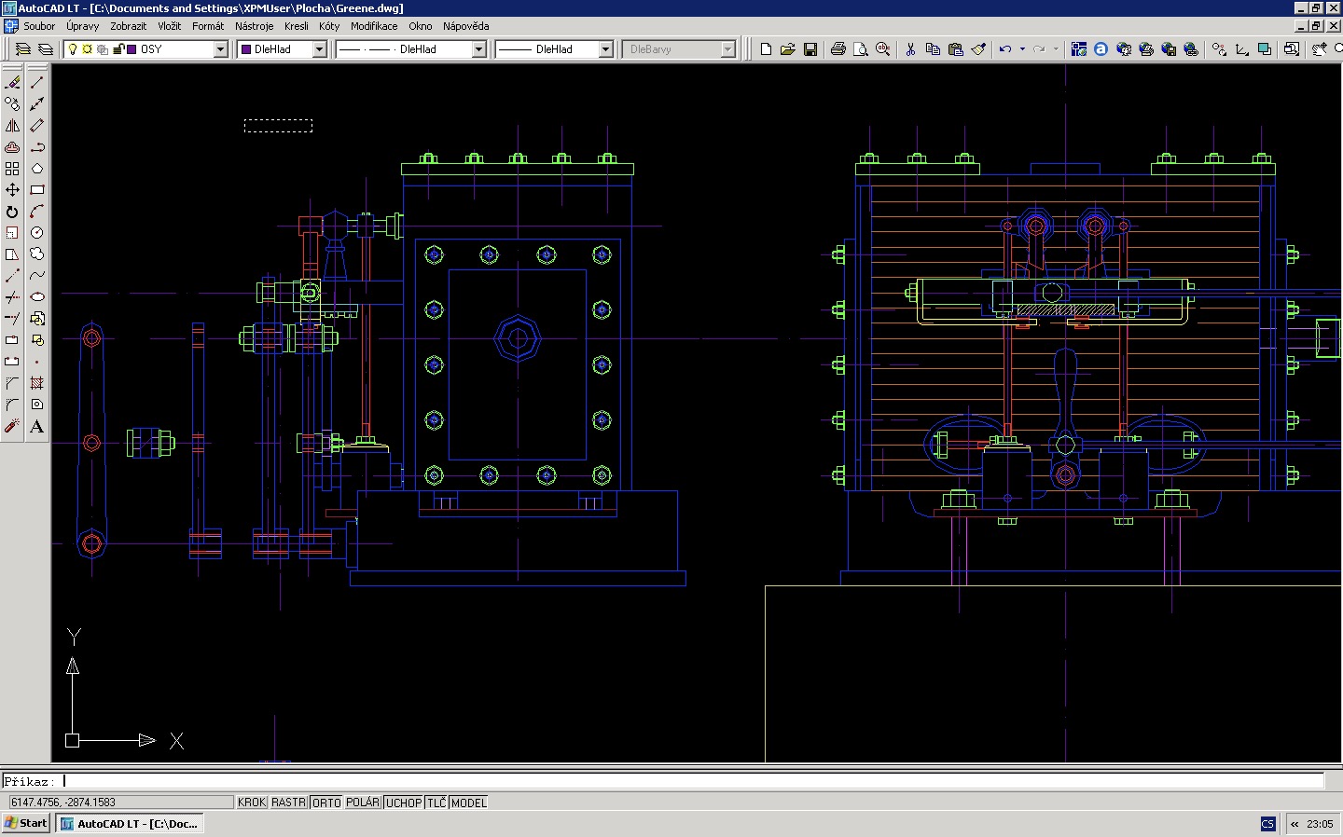Click the Match Properties paintbrush icon
1343x837 pixels.
[x=978, y=49]
